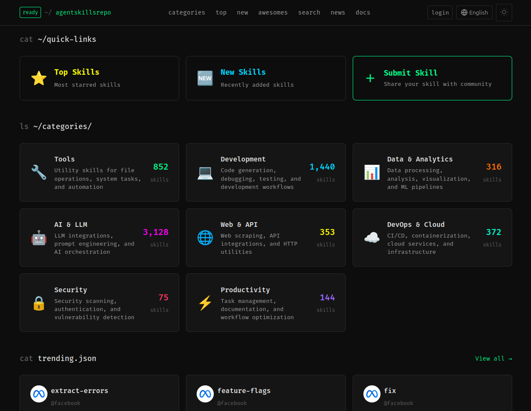
Task: Open the news nav item
Action: point(338,12)
